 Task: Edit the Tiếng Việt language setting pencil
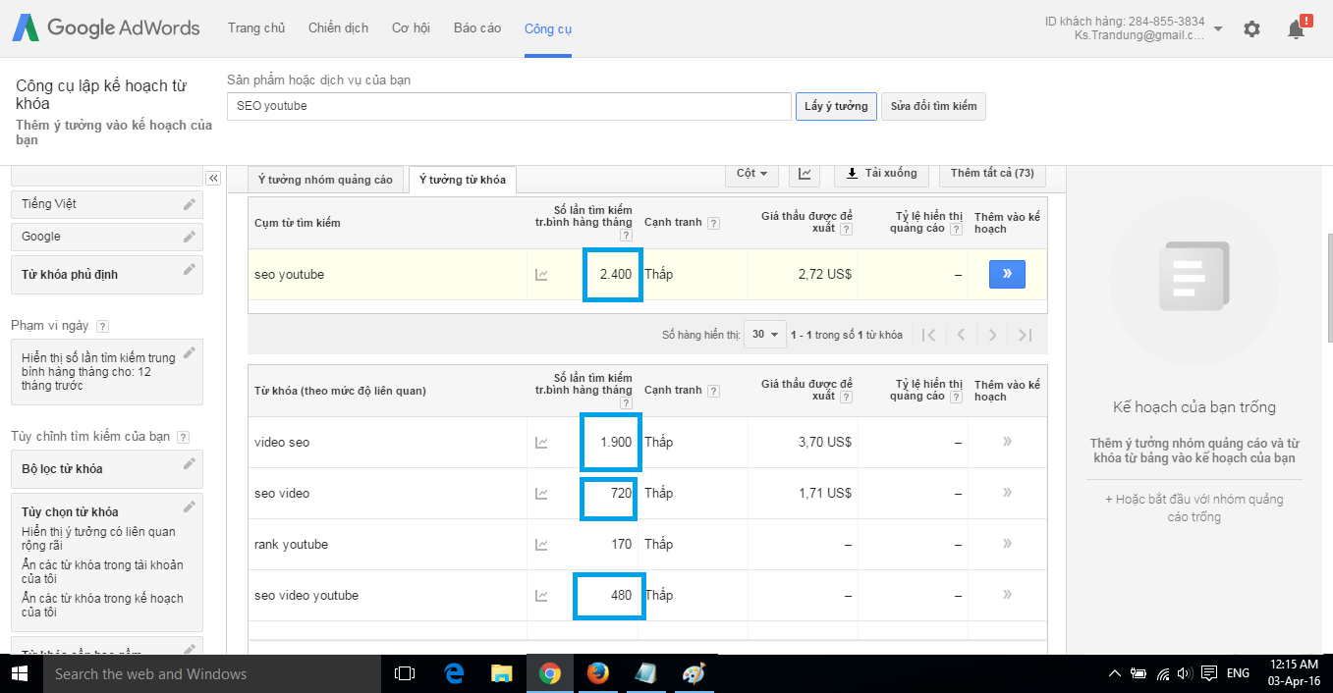[x=190, y=203]
